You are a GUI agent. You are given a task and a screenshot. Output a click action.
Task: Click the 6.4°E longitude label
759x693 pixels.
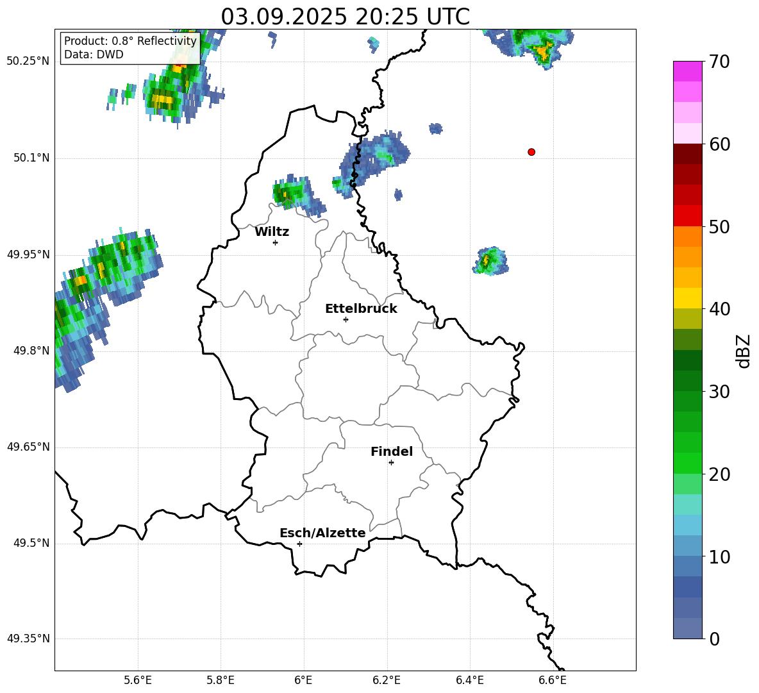pos(469,680)
